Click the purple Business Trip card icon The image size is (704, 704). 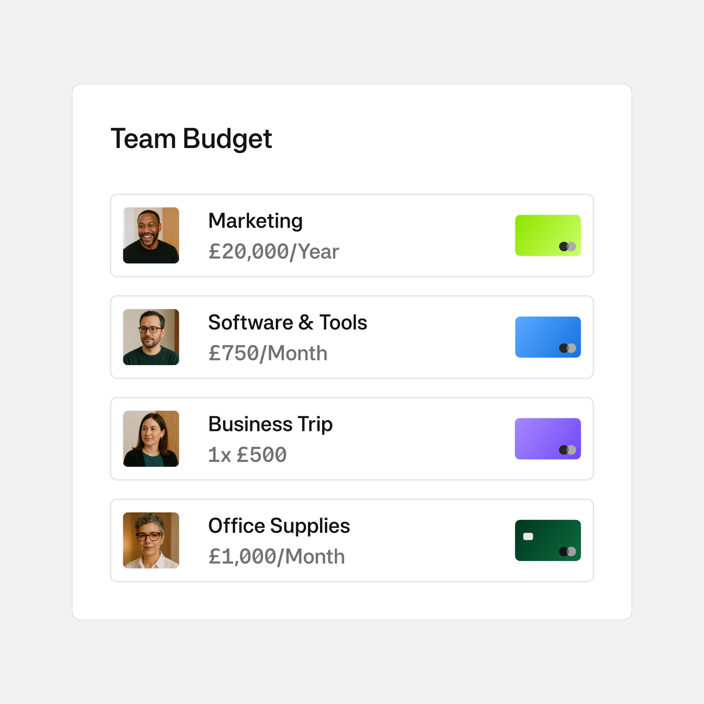[x=548, y=439]
